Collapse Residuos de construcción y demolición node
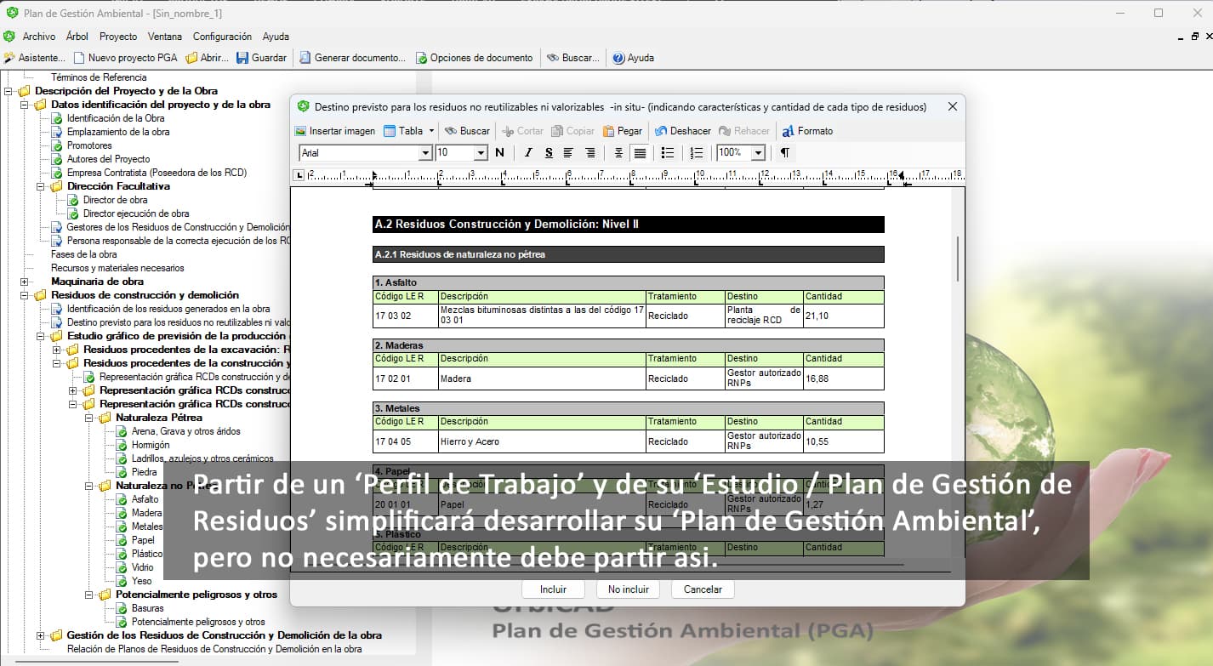The image size is (1213, 666). click(x=25, y=295)
